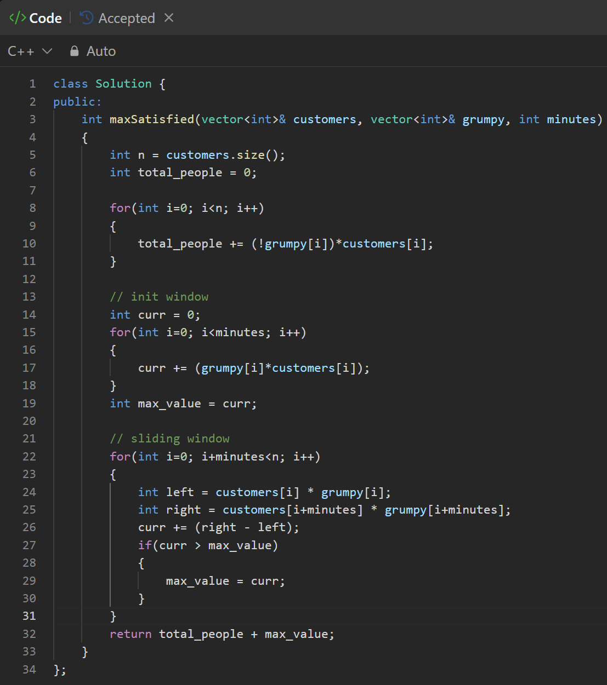Screen dimensions: 607x685
Task: Expand the chevron arrow beside C++
Action: (x=47, y=51)
